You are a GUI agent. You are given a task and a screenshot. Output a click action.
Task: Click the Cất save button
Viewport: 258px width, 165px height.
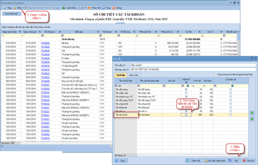[x=234, y=161]
